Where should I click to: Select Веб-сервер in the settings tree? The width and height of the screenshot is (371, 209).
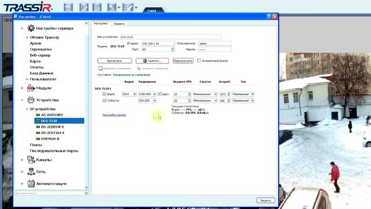coord(40,55)
